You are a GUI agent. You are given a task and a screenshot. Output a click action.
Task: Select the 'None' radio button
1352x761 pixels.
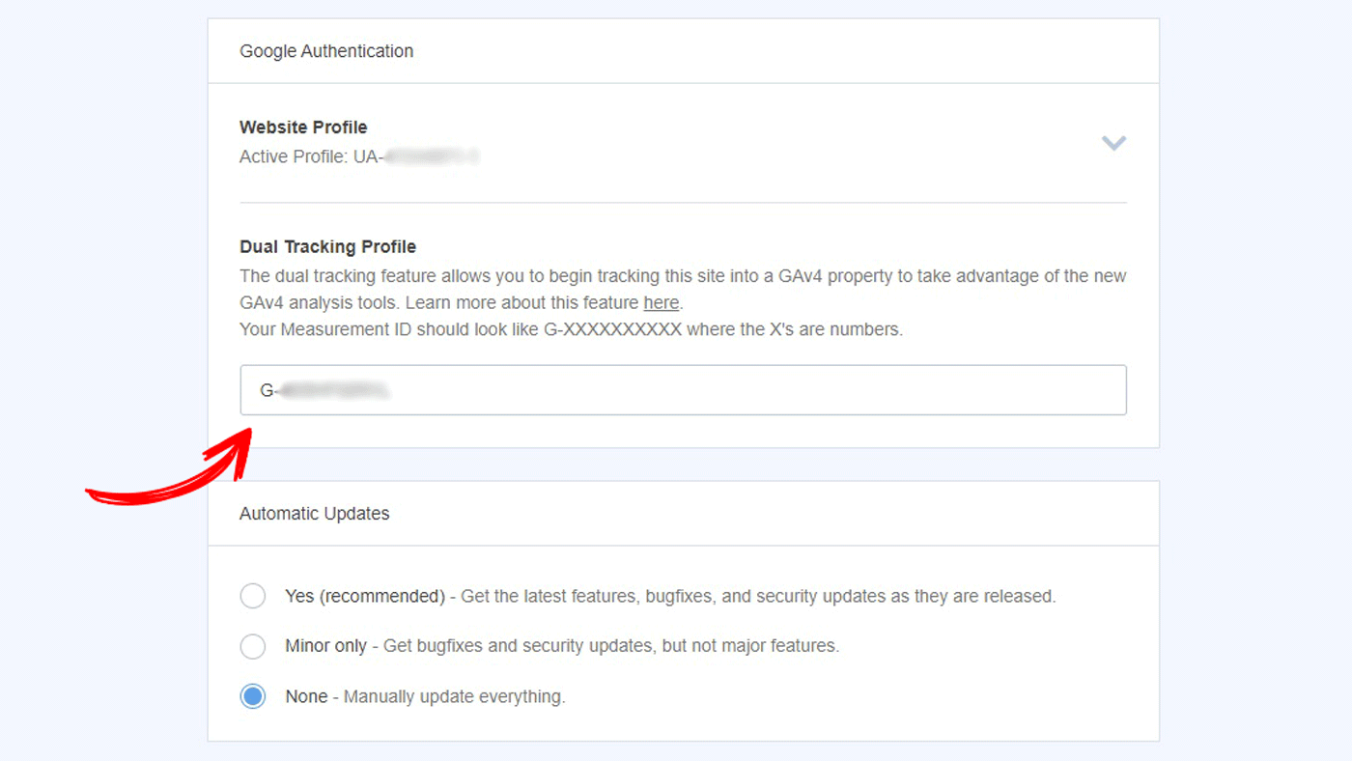point(253,696)
